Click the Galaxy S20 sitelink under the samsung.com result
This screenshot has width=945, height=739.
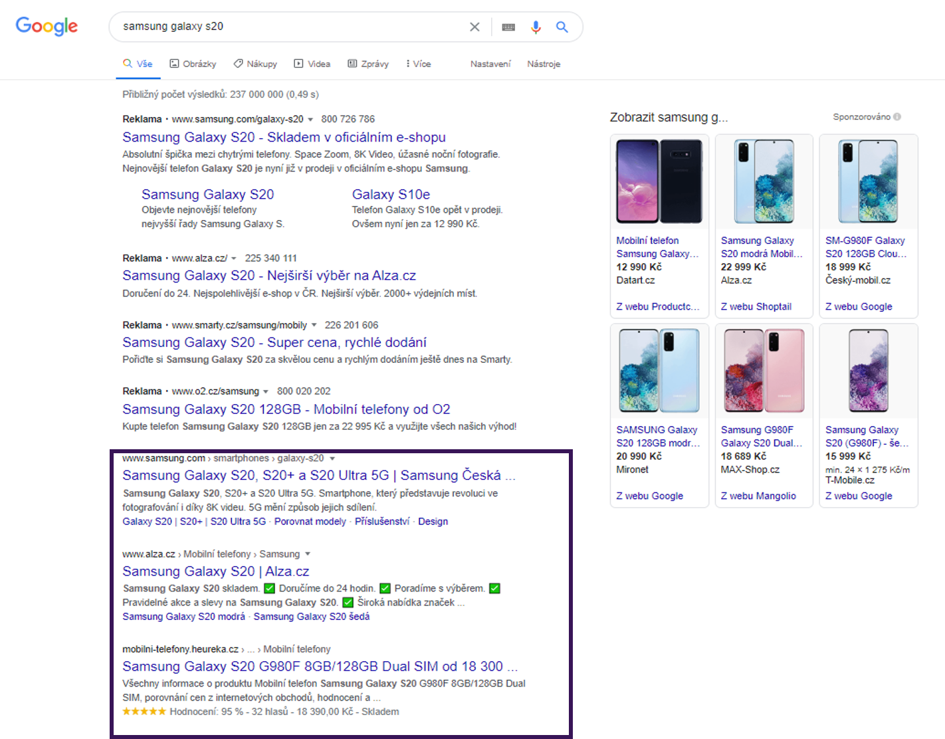[147, 522]
